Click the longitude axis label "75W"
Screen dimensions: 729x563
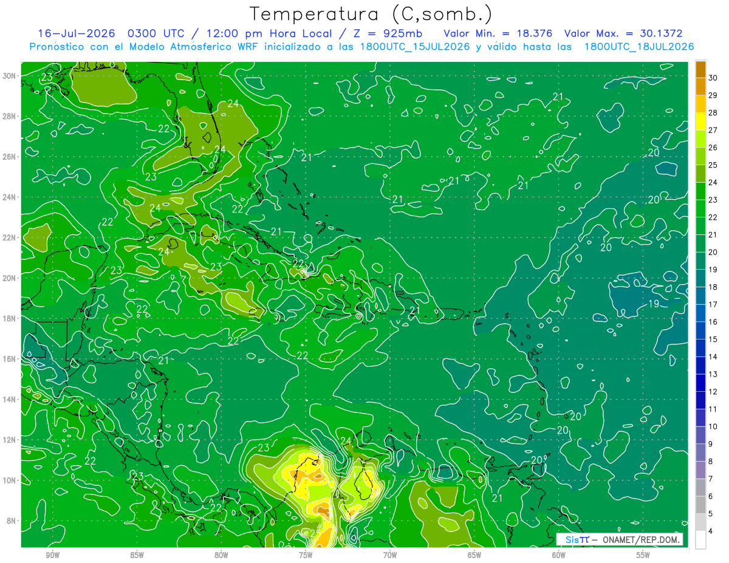click(306, 554)
